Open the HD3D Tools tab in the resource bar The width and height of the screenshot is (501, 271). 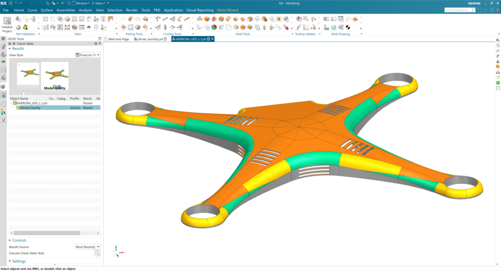tap(3, 86)
